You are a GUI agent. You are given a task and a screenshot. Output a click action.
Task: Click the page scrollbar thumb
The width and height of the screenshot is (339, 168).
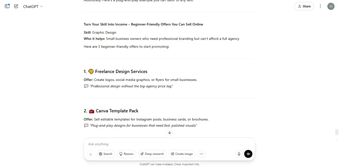[x=337, y=132]
